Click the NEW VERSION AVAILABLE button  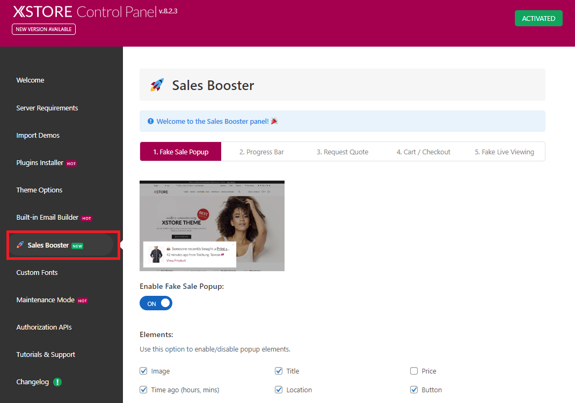click(x=43, y=29)
